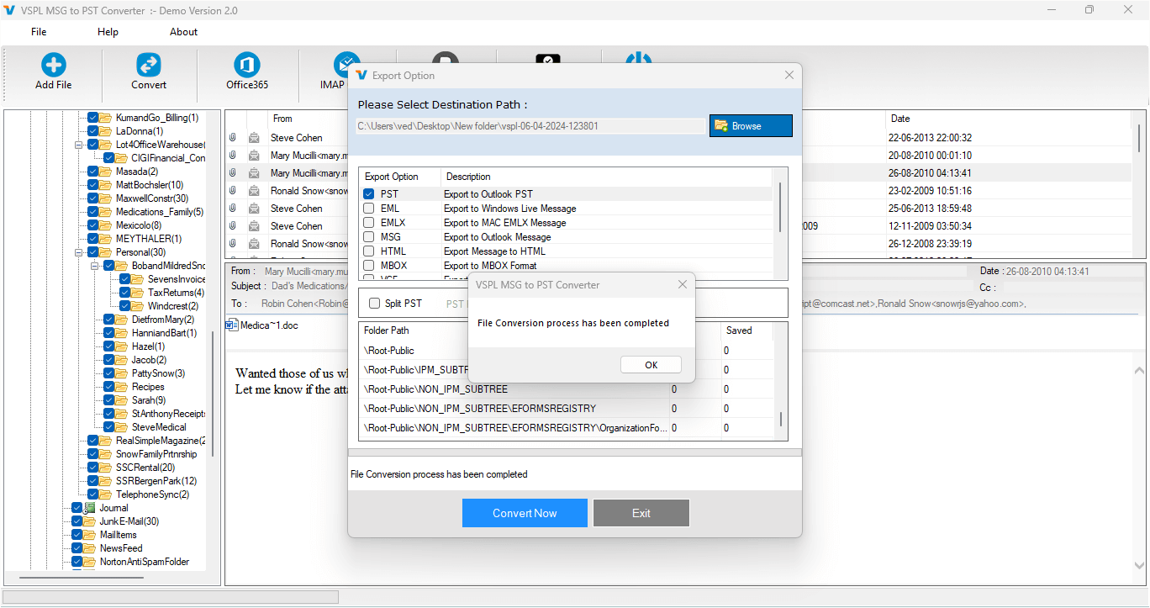Click the envelope icon on the 25-06-2013 Steve Cohen row
Viewport: 1150px width, 608px height.
tap(254, 209)
